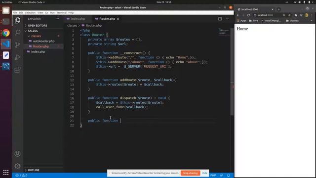Click the PHP language mode in the status bar
This screenshot has height=178, width=316.
(x=213, y=176)
